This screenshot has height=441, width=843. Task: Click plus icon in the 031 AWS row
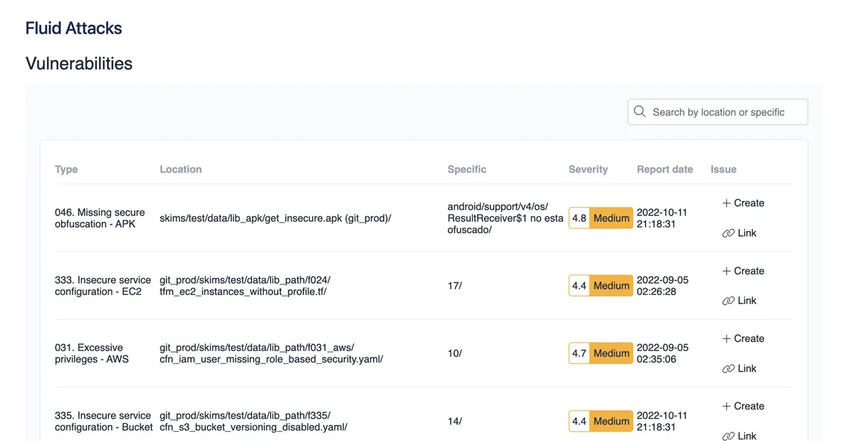coord(726,338)
